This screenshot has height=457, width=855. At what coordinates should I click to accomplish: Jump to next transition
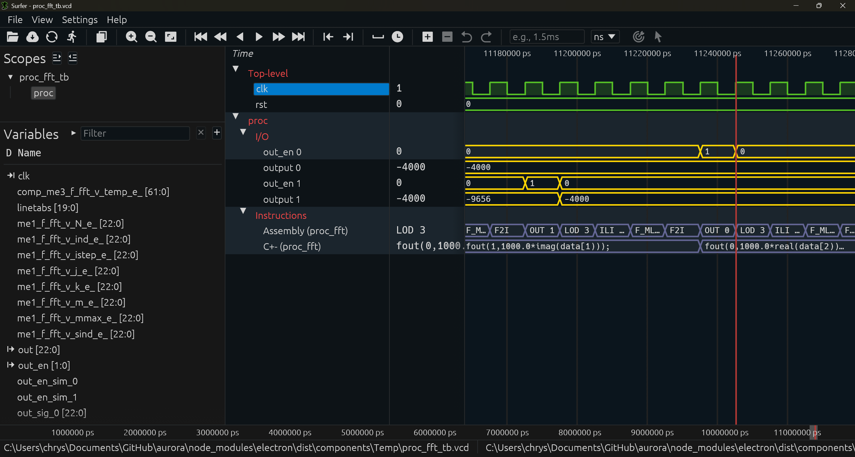[x=348, y=37]
